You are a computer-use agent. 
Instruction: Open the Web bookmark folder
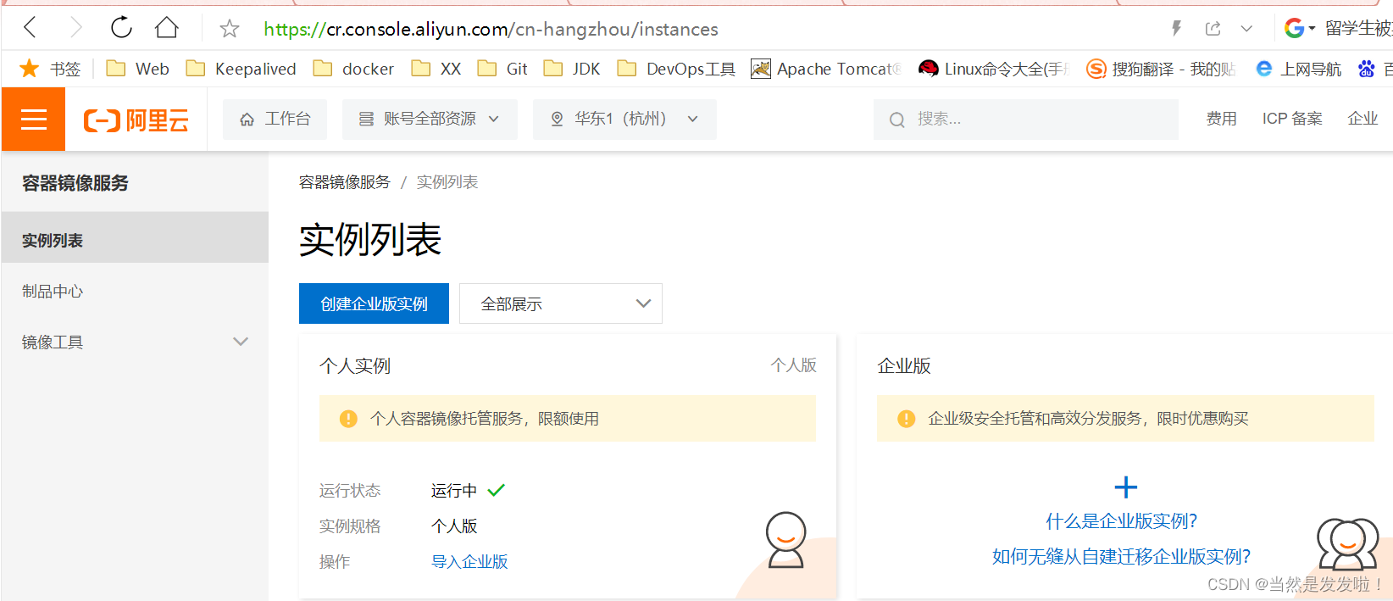point(137,69)
